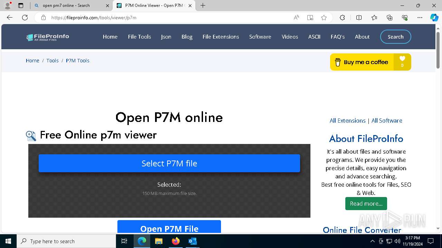Open volume control icon
The height and width of the screenshot is (248, 442).
click(x=397, y=241)
